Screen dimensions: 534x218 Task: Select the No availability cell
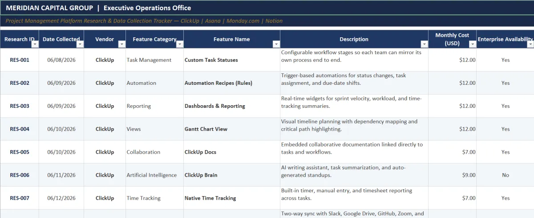(506, 175)
